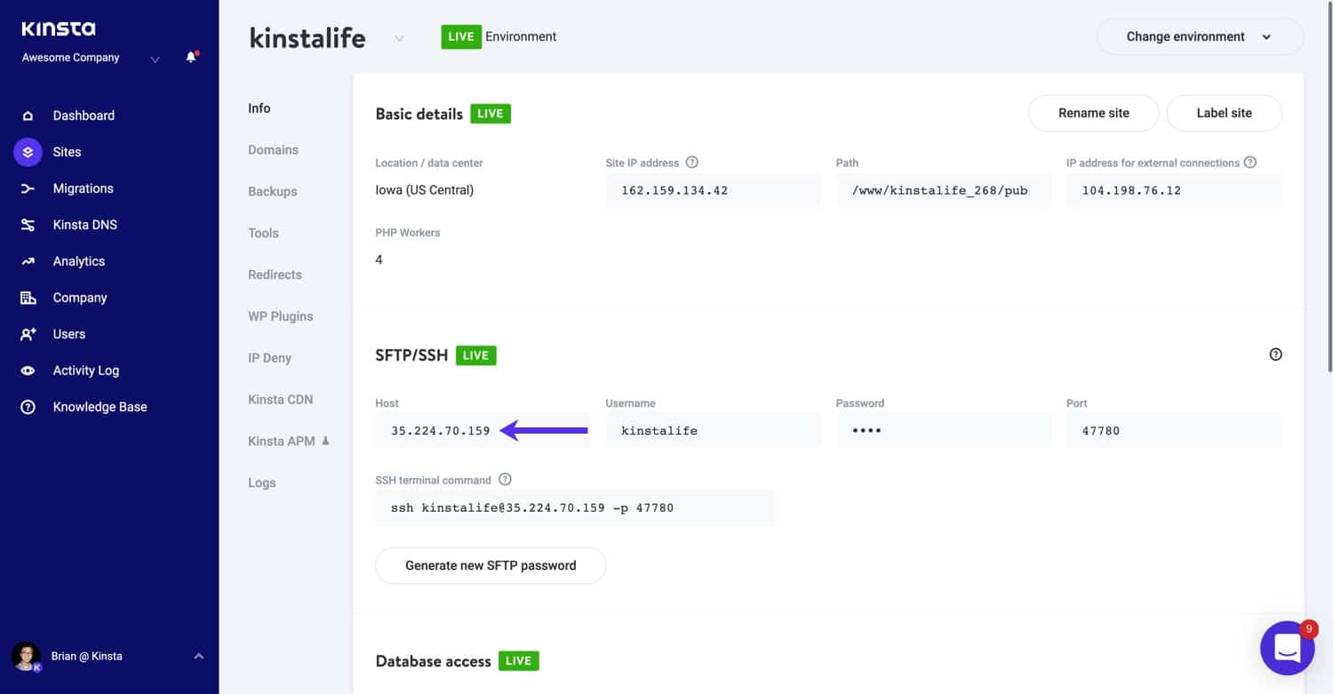Open the Migrations section
The height and width of the screenshot is (694, 1333).
click(x=84, y=187)
